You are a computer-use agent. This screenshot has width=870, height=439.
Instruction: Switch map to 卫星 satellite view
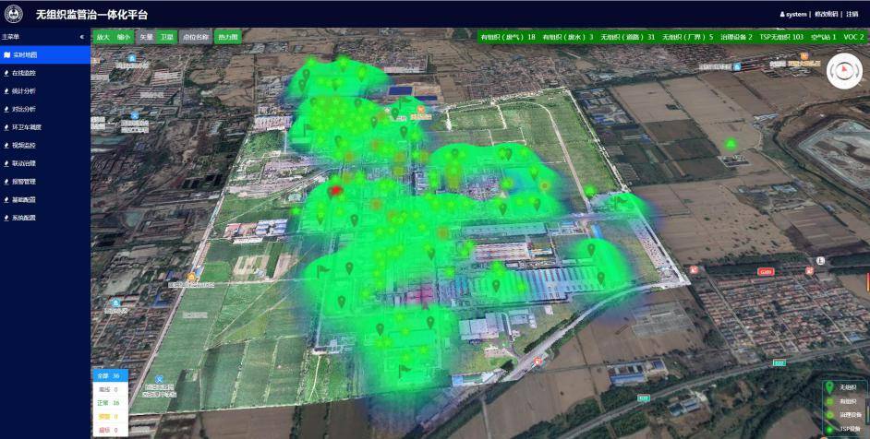166,37
